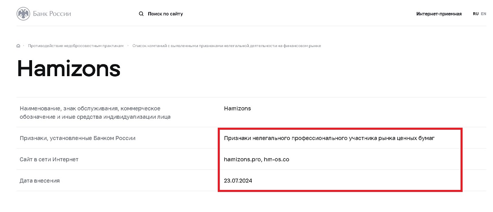
Task: Click the Bank of Russia eagle emblem
Action: [x=23, y=14]
